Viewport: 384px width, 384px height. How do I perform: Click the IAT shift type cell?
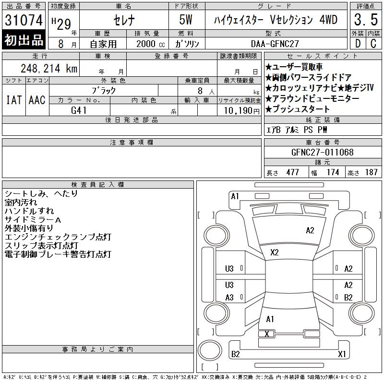click(x=14, y=100)
